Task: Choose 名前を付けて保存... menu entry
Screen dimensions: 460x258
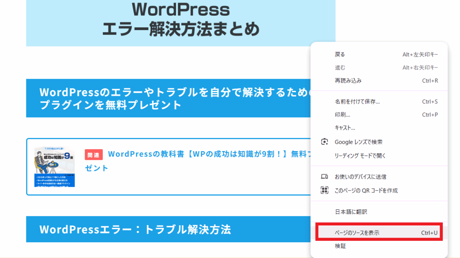Action: click(357, 102)
